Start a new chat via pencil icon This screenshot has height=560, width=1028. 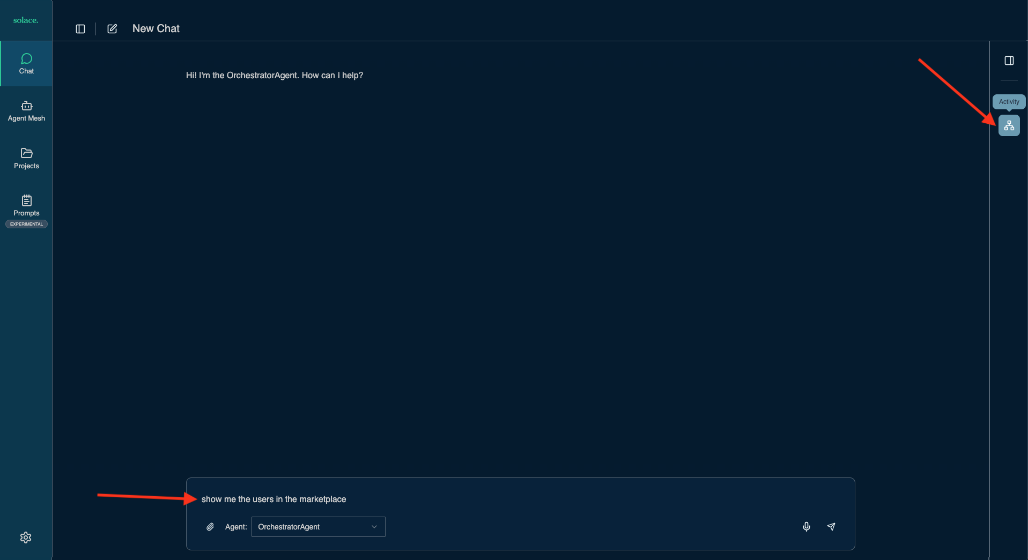click(x=112, y=28)
